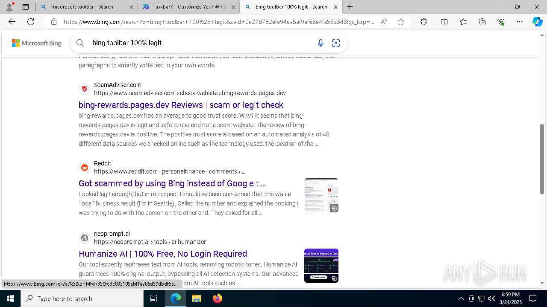Launch Copilot sidebar
547x307 pixels.
click(x=537, y=22)
